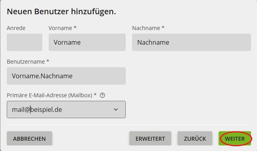Open ERWEITERT options
Image resolution: width=257 pixels, height=151 pixels.
pos(150,138)
